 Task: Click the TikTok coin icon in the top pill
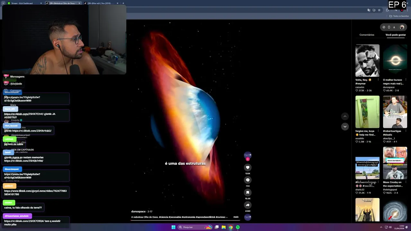click(384, 27)
